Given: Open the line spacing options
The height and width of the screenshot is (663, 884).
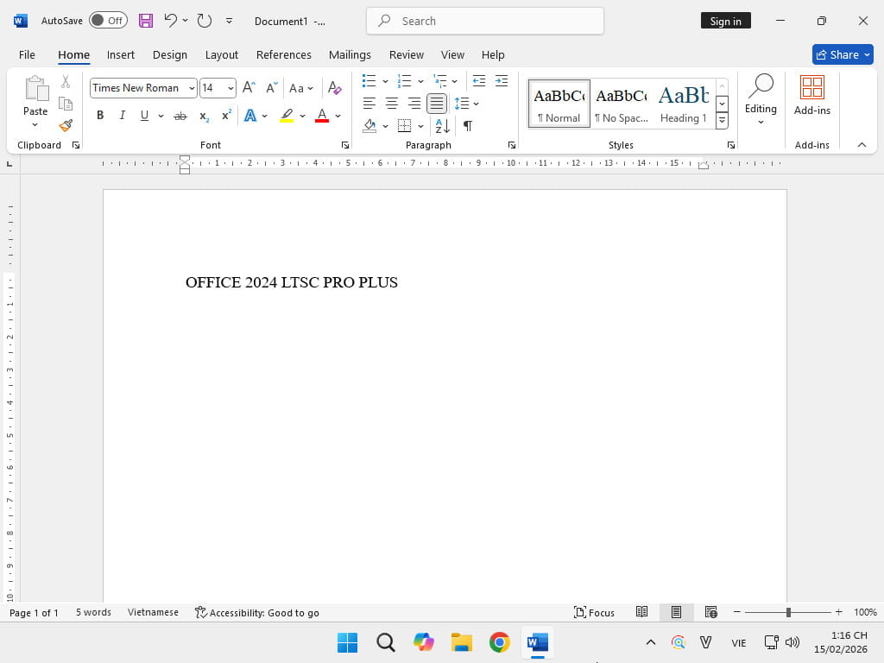Looking at the screenshot, I should coord(466,104).
